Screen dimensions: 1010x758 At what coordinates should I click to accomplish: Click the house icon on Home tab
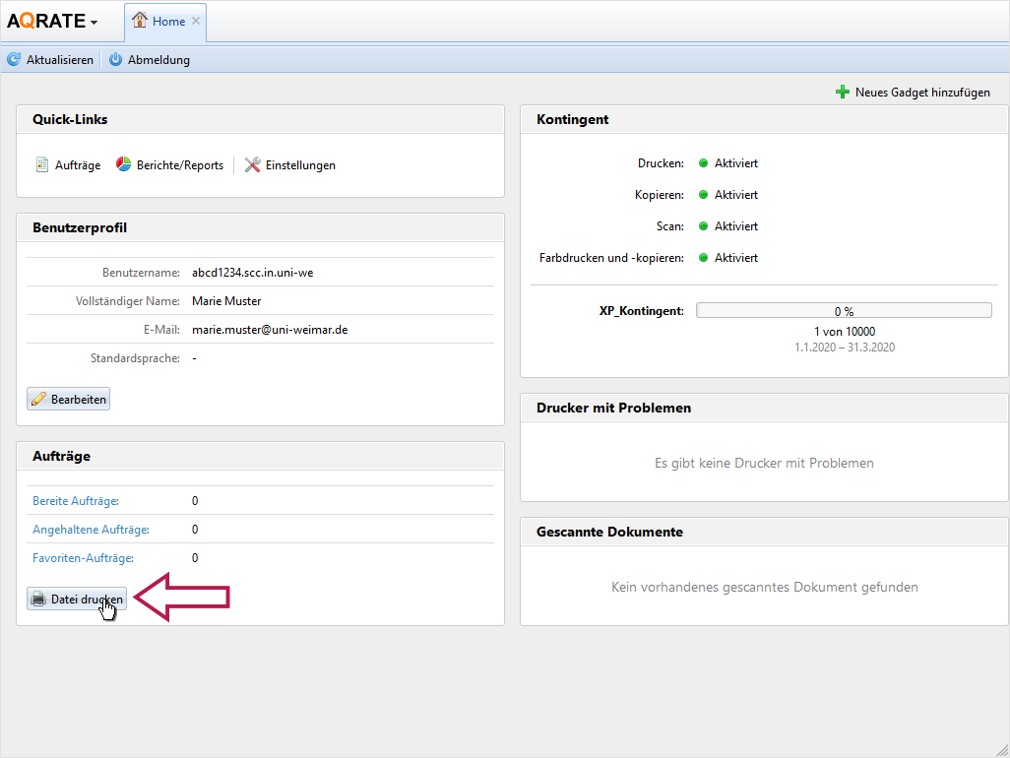(140, 21)
